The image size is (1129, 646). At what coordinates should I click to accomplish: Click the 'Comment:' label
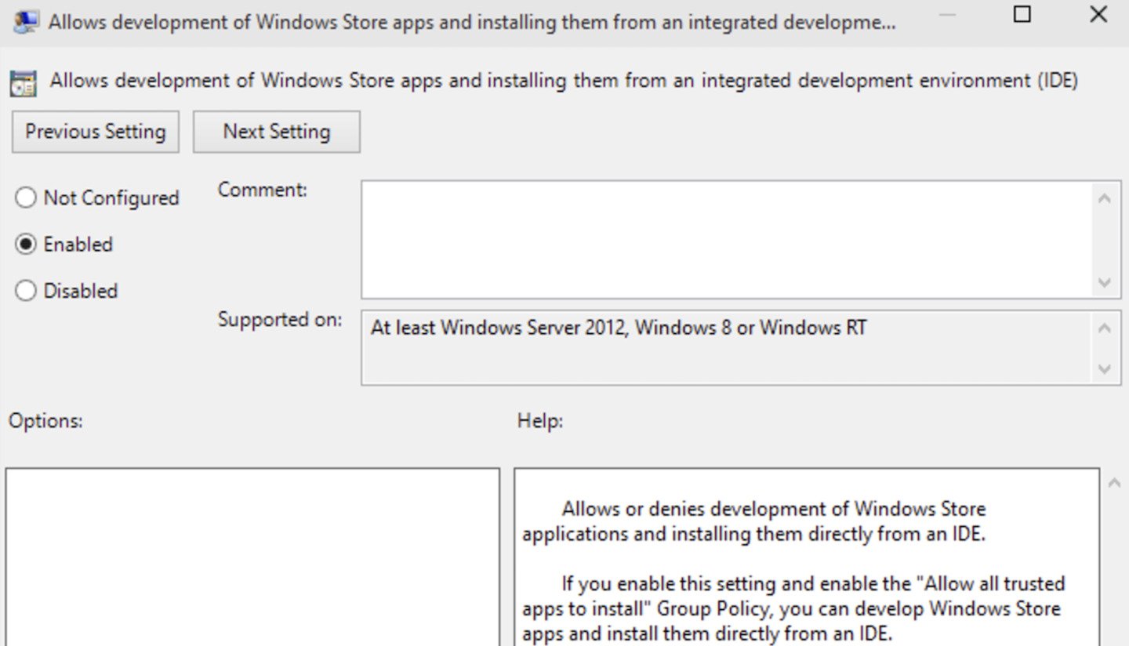263,190
